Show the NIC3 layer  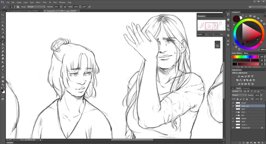coord(233,109)
